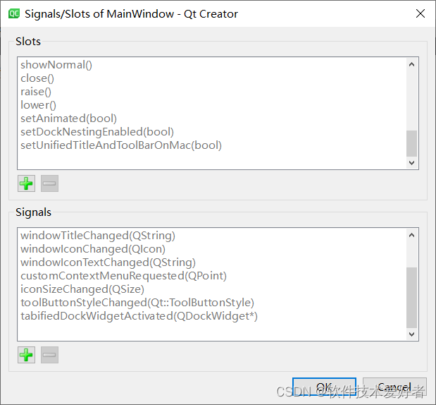Select the setUnifiedTitleAndToolBarOnMac(bool) slot
436x405 pixels.
coord(121,145)
